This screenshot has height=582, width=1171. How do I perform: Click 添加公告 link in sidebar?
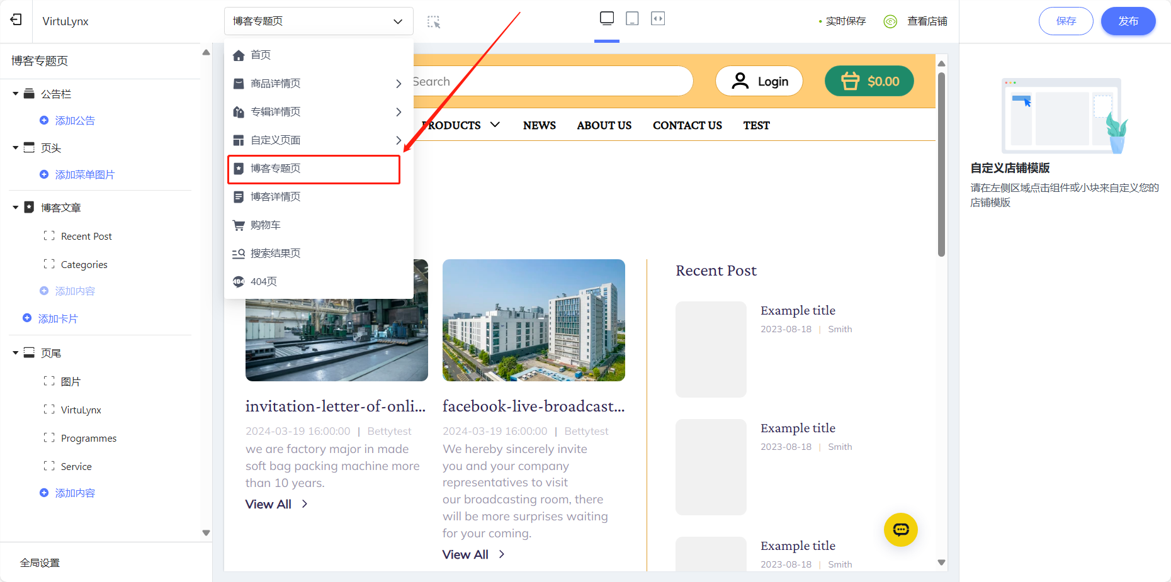(74, 121)
